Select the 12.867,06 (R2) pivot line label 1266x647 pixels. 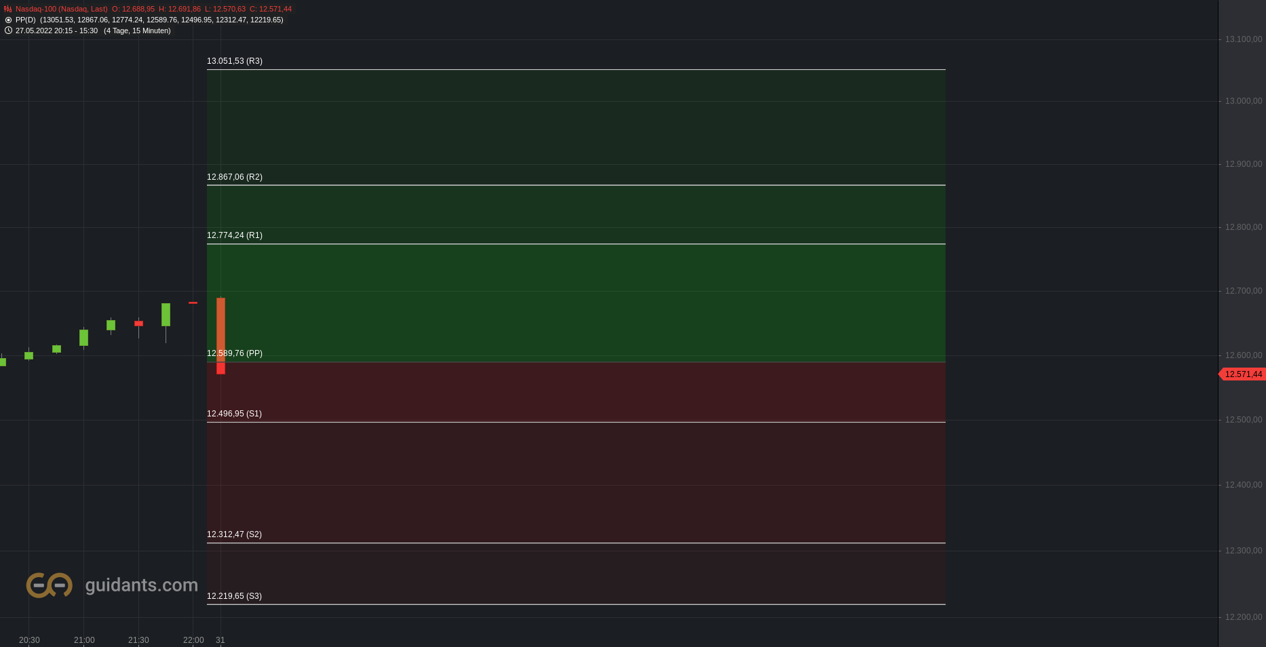click(x=235, y=177)
